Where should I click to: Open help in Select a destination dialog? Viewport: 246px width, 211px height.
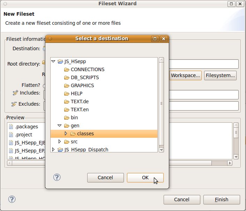(57, 177)
